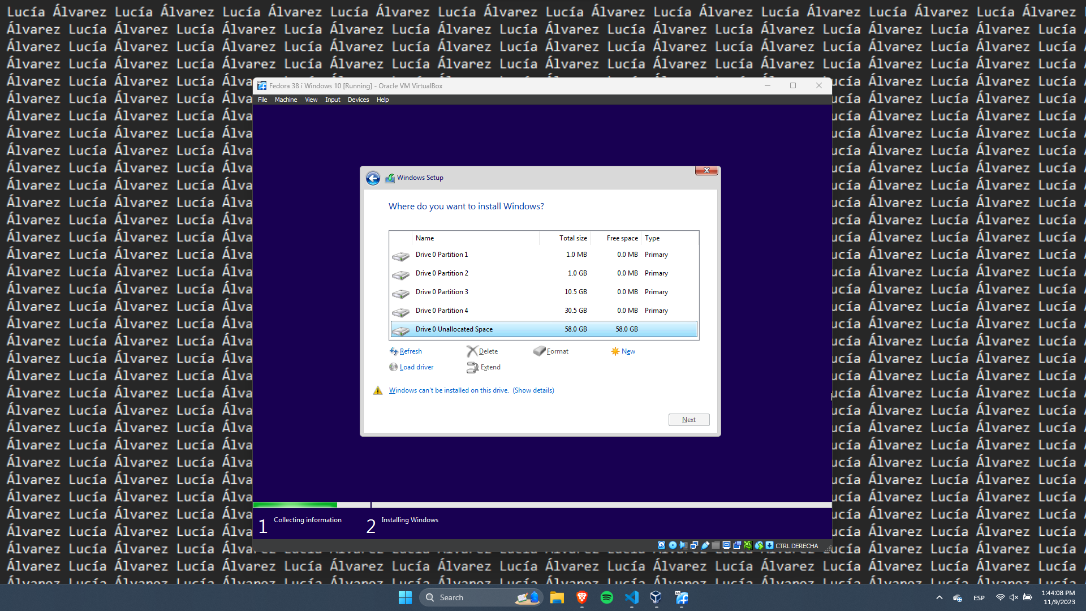Click the audio status icon in VM bar

click(x=683, y=545)
